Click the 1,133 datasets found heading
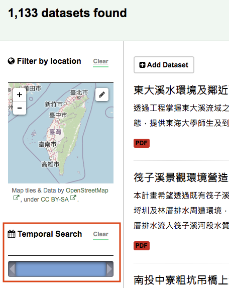 tap(67, 13)
